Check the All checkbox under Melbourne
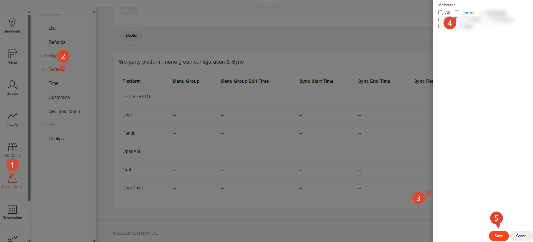This screenshot has height=242, width=533. [441, 13]
